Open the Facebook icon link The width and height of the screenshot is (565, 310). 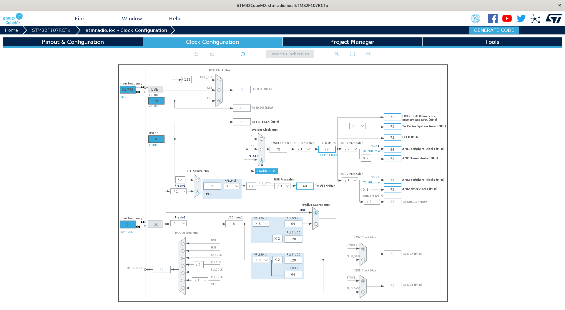point(493,19)
